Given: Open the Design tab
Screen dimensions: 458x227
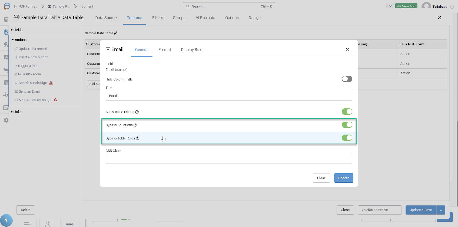Looking at the screenshot, I should pos(254,18).
